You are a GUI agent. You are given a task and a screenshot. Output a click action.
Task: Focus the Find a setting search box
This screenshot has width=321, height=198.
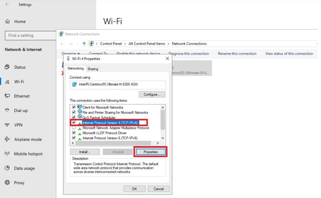[30, 36]
